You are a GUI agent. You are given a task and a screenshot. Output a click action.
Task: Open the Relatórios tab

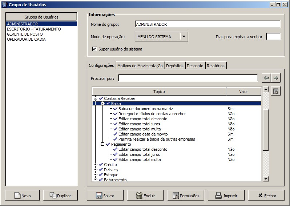tap(216, 66)
